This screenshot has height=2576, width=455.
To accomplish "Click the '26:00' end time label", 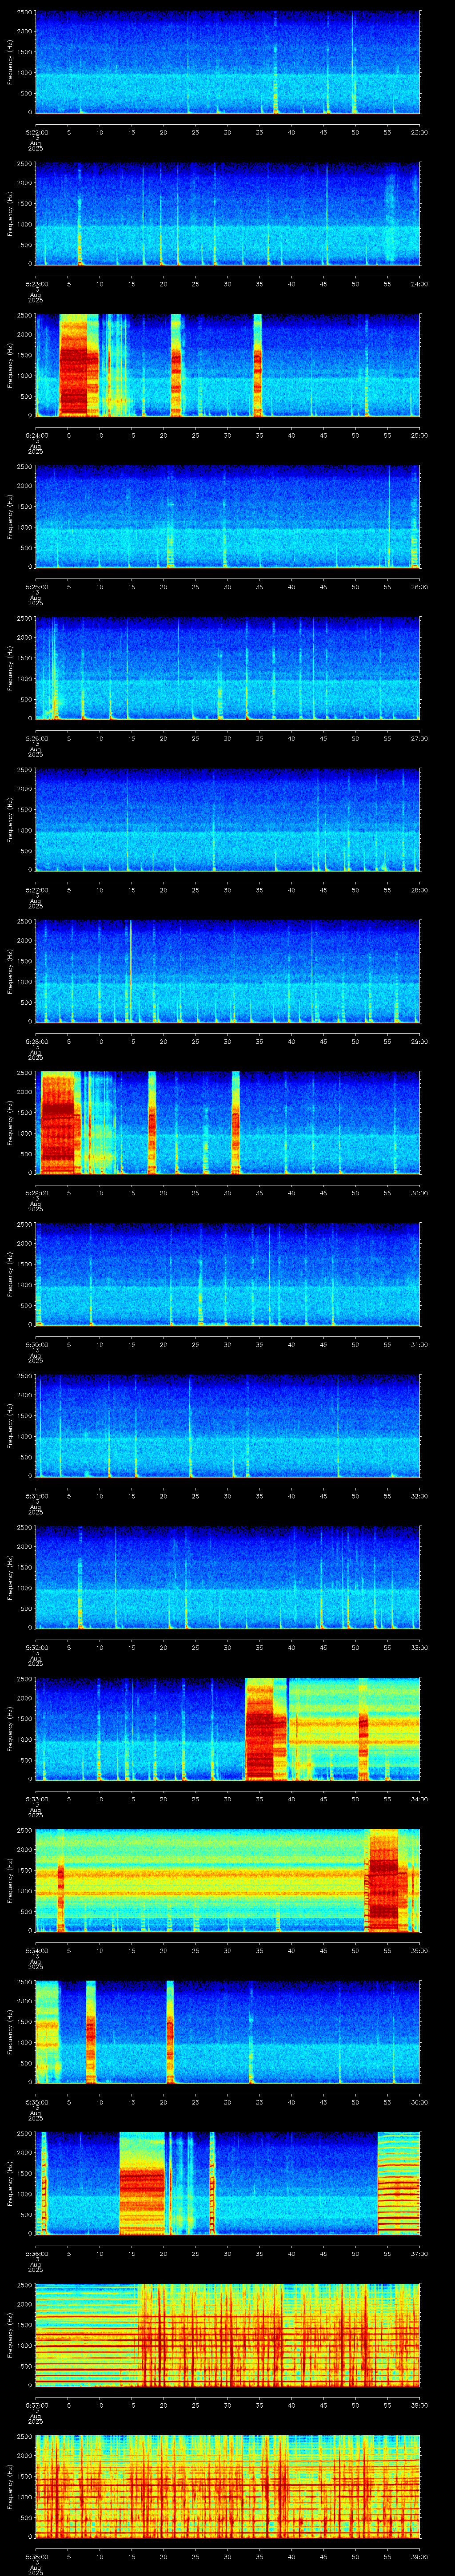I will coord(419,586).
